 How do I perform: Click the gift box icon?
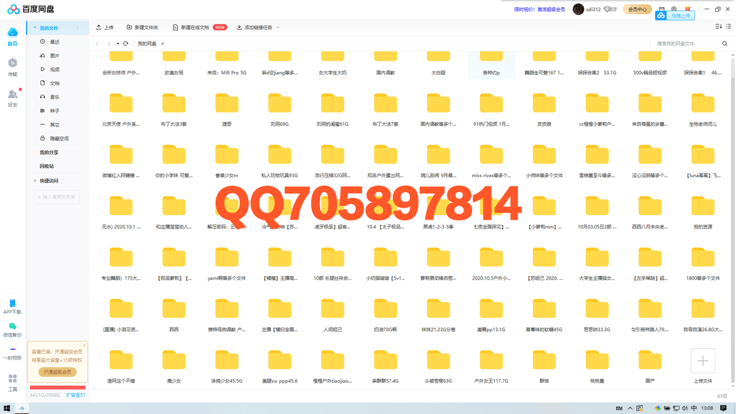tap(688, 9)
